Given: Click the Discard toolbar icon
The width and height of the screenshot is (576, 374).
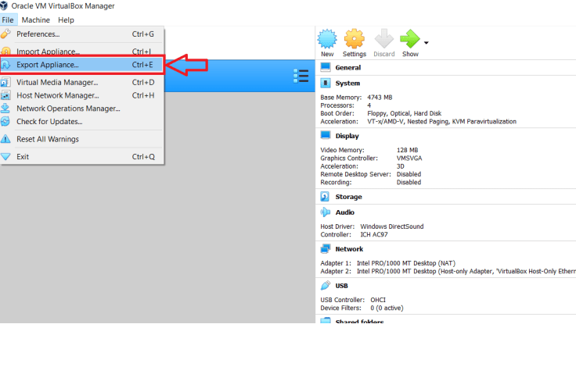Looking at the screenshot, I should (383, 39).
